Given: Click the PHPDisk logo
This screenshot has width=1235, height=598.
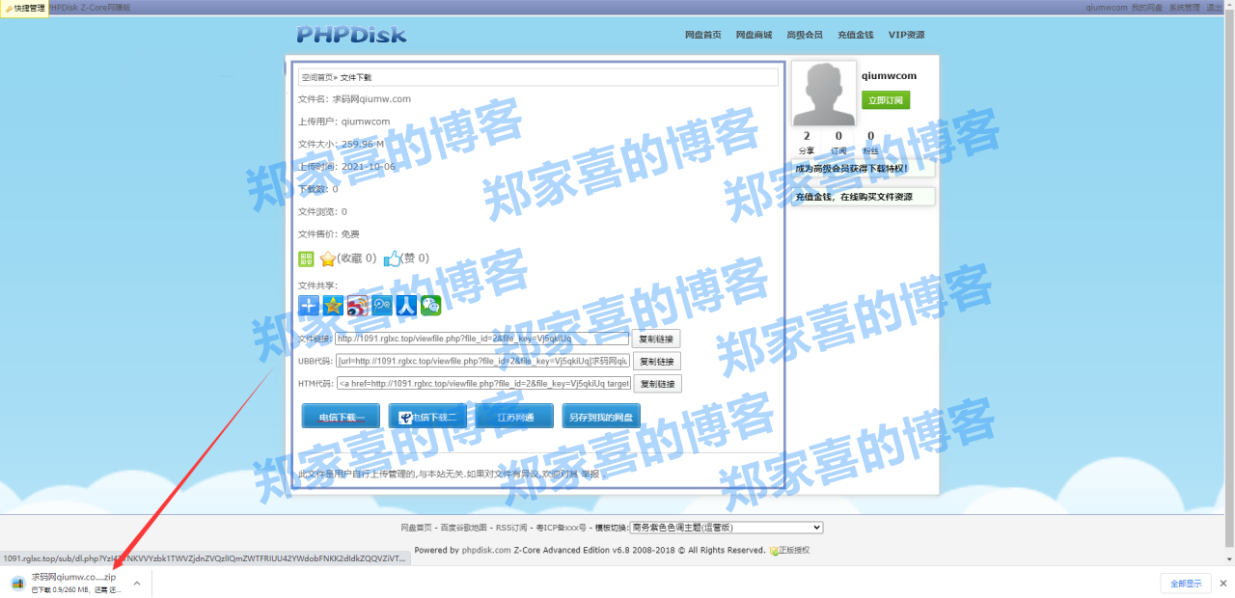Looking at the screenshot, I should coord(351,35).
